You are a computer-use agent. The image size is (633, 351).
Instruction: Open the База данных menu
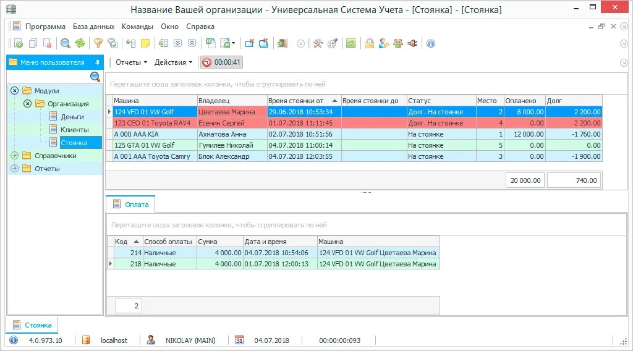tap(94, 27)
